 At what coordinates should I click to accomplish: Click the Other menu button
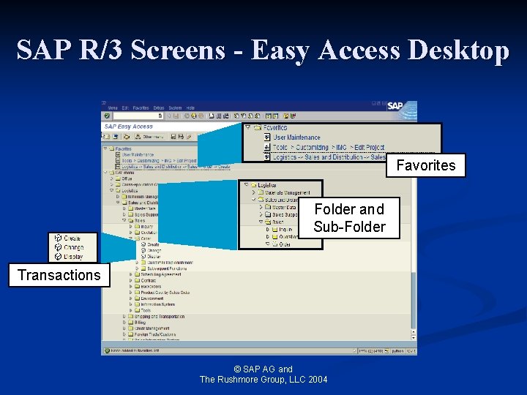149,137
